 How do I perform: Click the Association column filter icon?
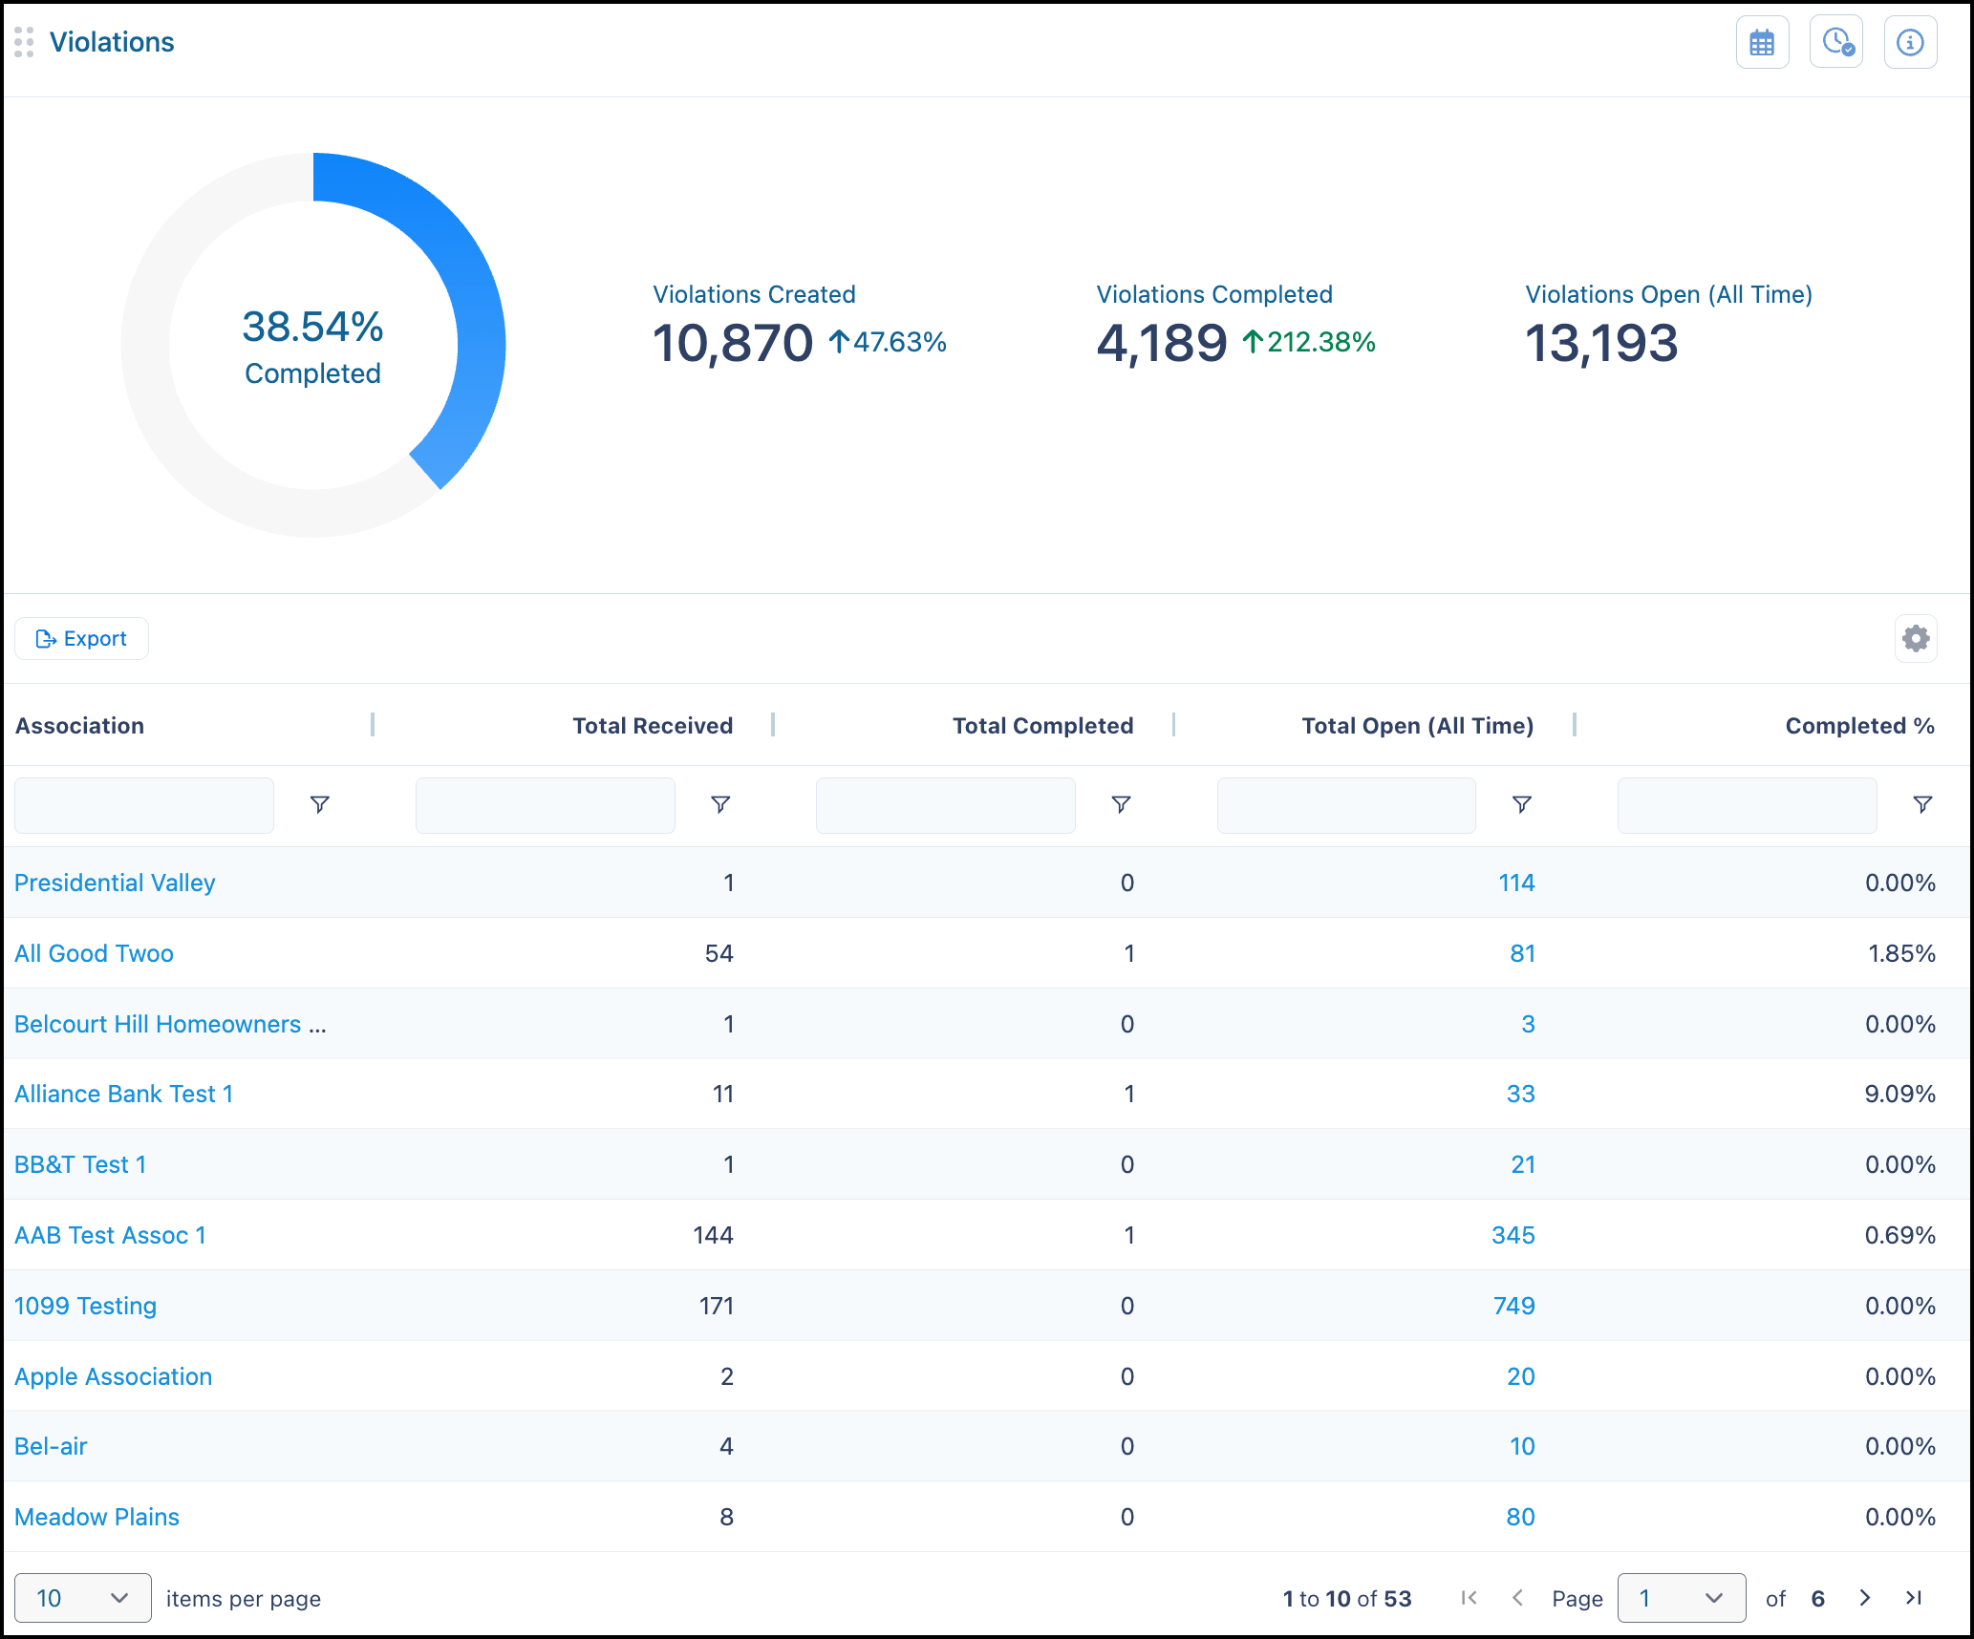click(x=320, y=805)
